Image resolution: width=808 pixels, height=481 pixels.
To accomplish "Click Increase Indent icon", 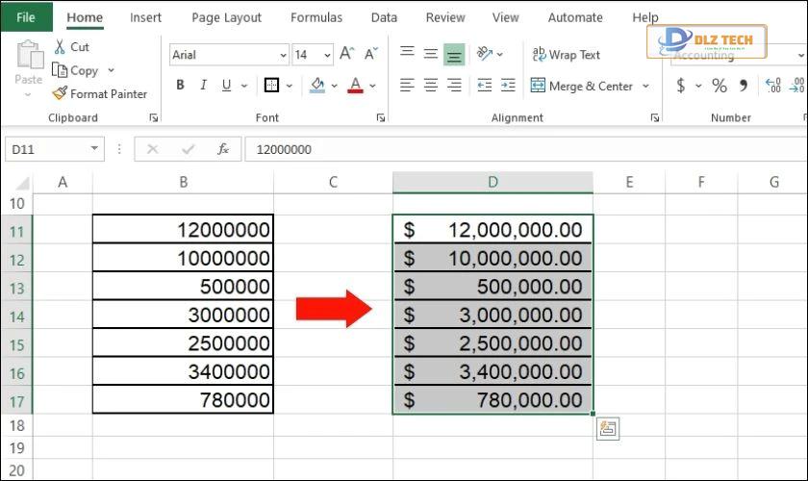I will (x=508, y=85).
